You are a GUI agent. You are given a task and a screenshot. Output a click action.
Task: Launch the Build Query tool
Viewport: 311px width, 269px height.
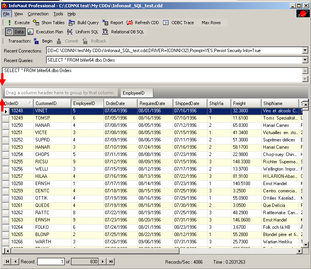84,23
